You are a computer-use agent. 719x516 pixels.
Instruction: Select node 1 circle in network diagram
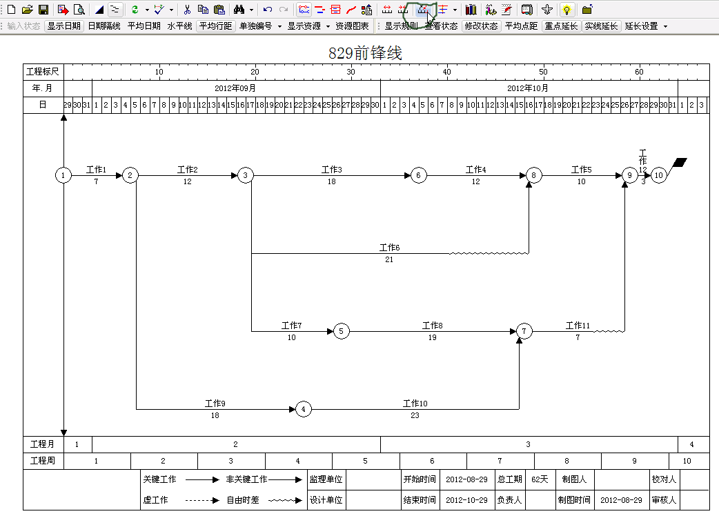[63, 175]
